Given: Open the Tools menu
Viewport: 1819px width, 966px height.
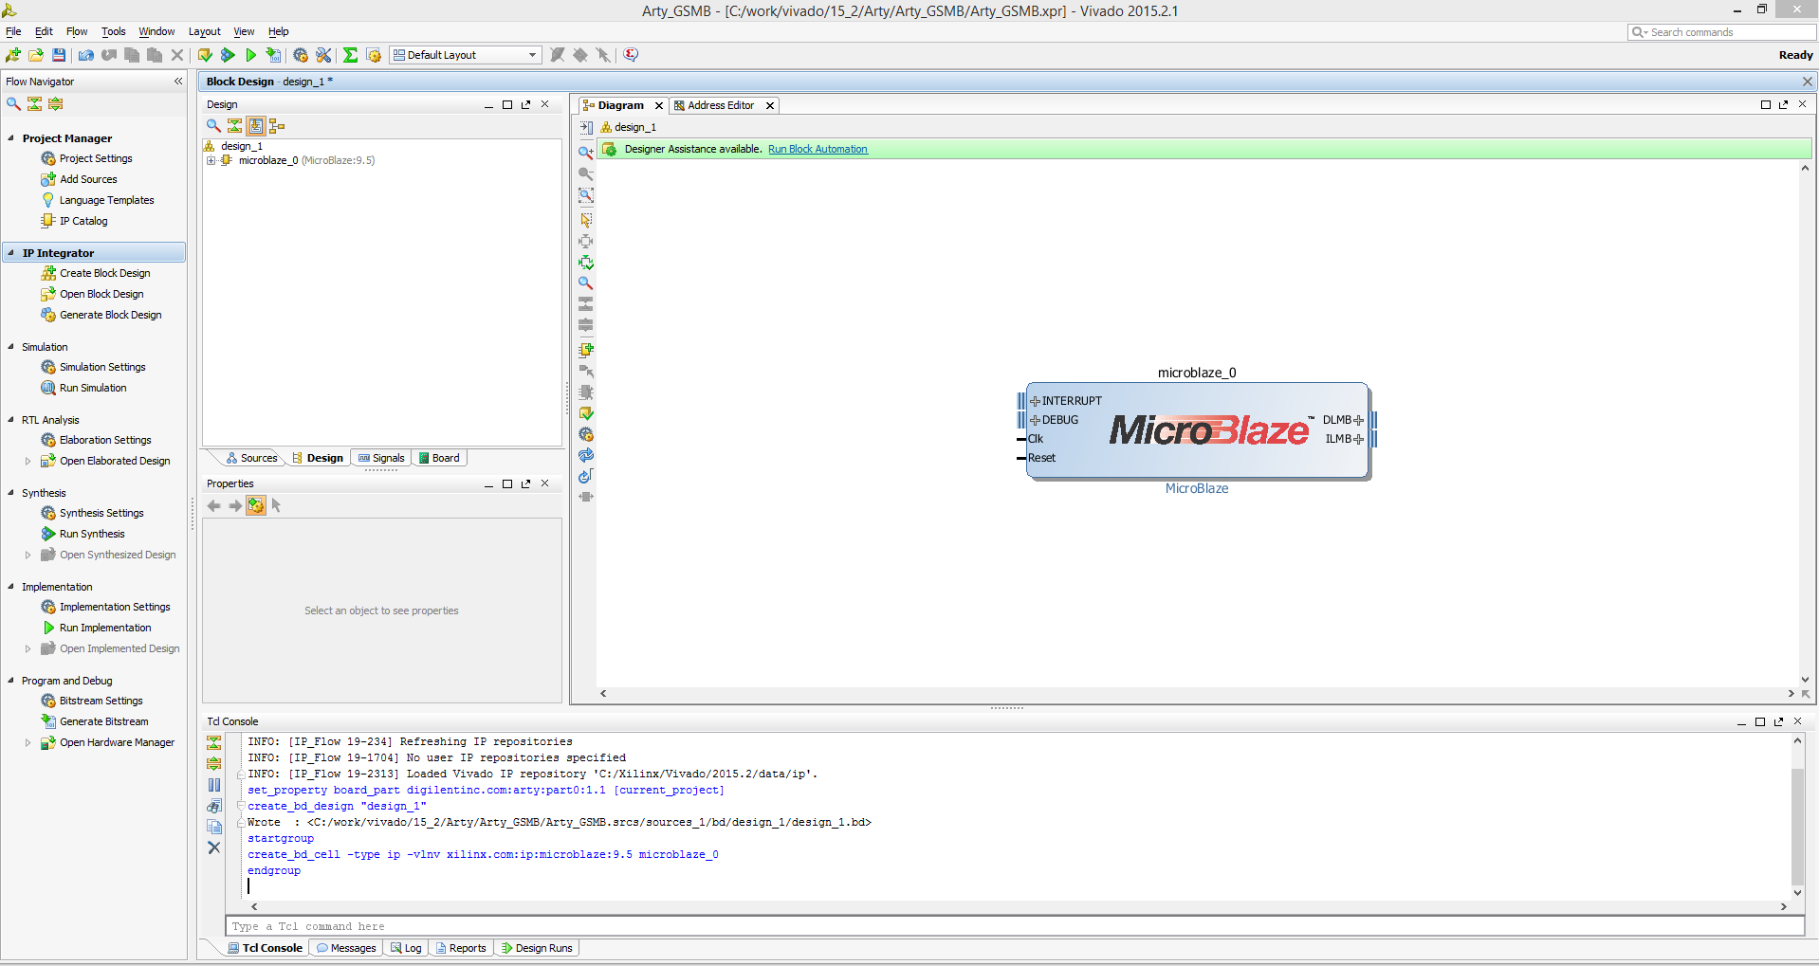Looking at the screenshot, I should (x=114, y=31).
